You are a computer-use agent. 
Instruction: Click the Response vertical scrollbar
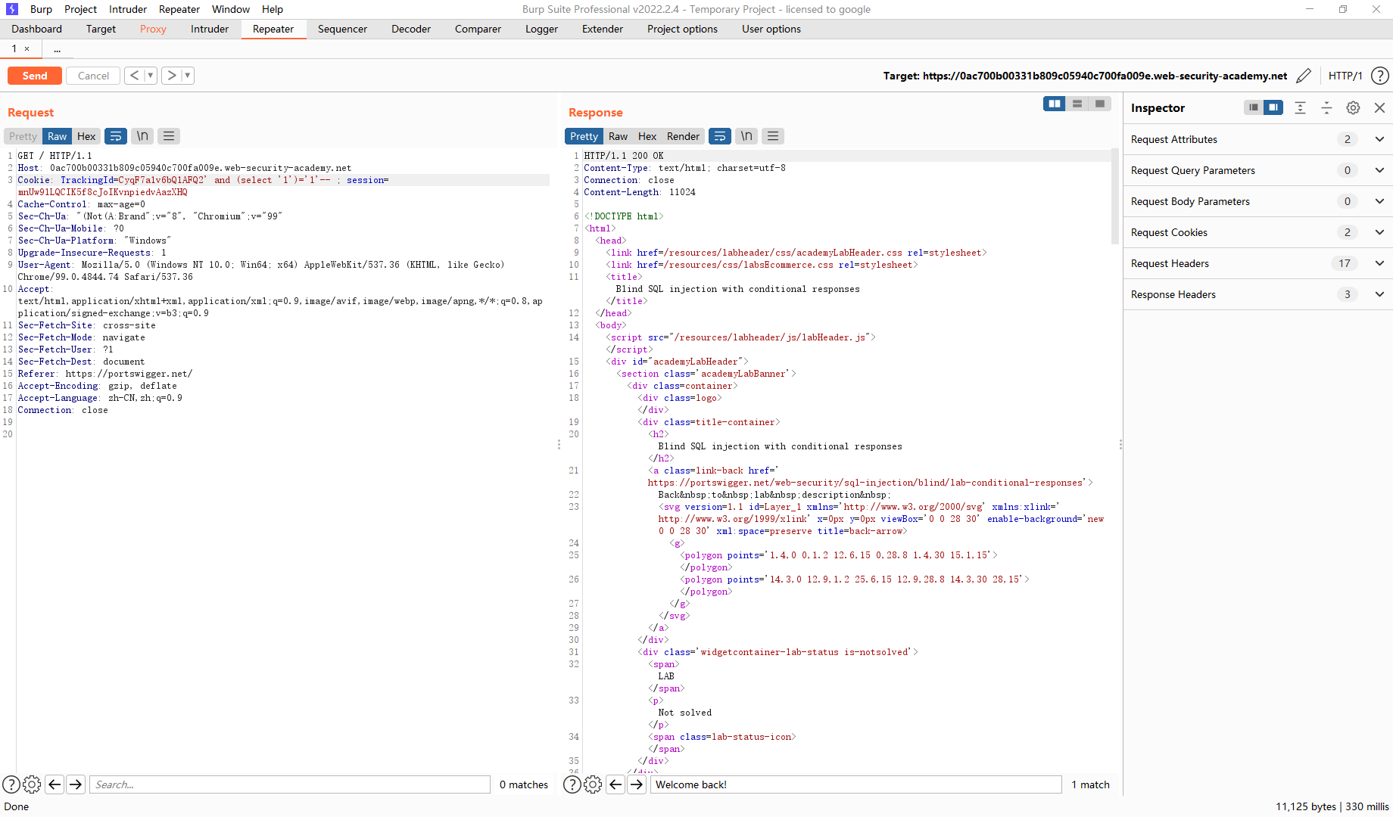[x=1114, y=197]
